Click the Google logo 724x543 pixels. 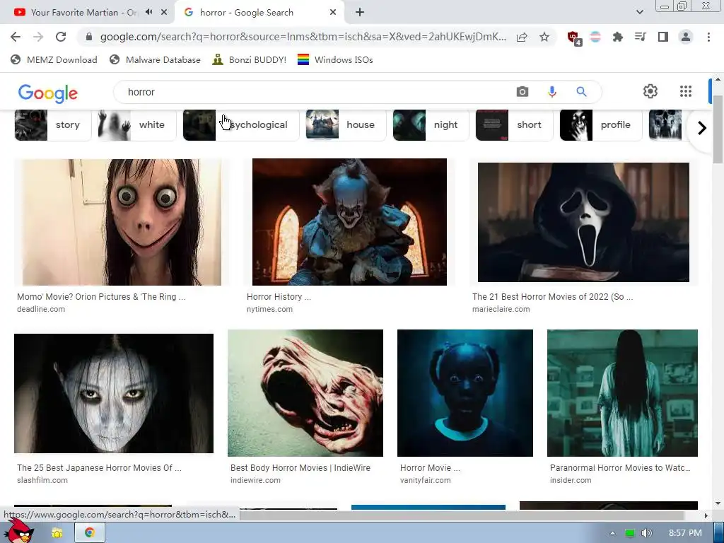click(x=47, y=93)
